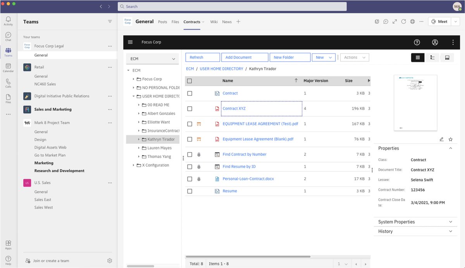
Task: Open the ECM repository dropdown
Action: (152, 59)
